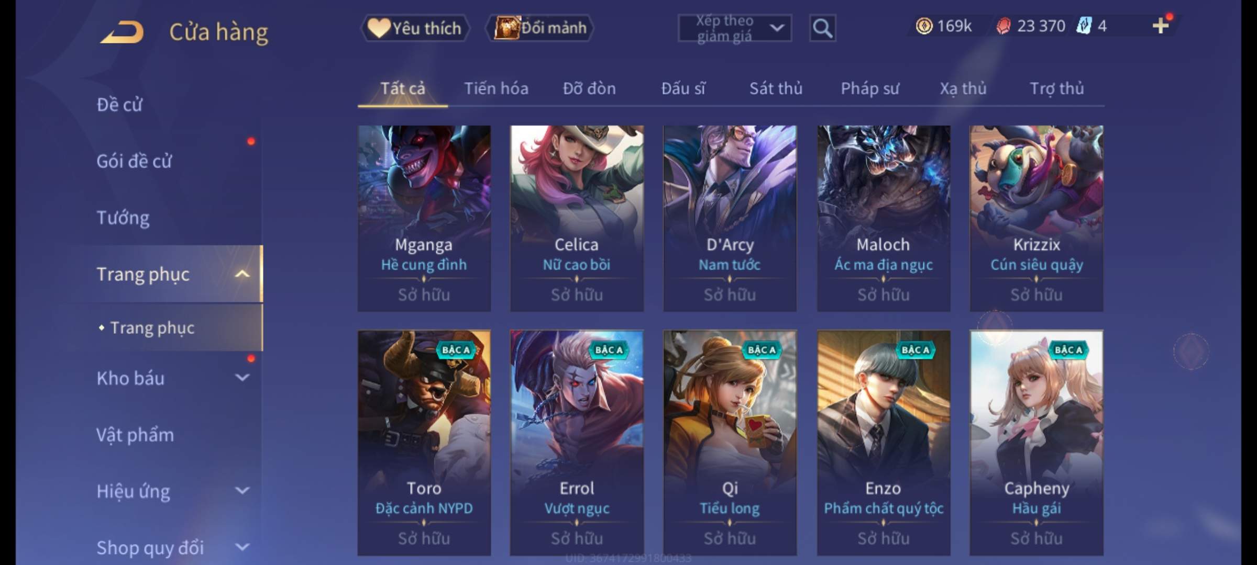Switch to the Pháp sư tab
This screenshot has width=1257, height=565.
pyautogui.click(x=869, y=88)
